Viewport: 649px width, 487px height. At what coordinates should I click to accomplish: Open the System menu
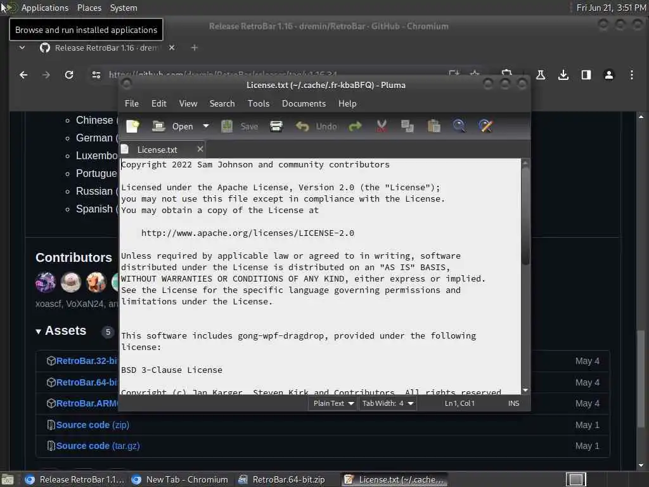click(x=124, y=8)
